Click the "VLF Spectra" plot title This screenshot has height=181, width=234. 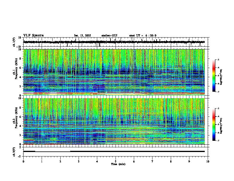click(33, 35)
